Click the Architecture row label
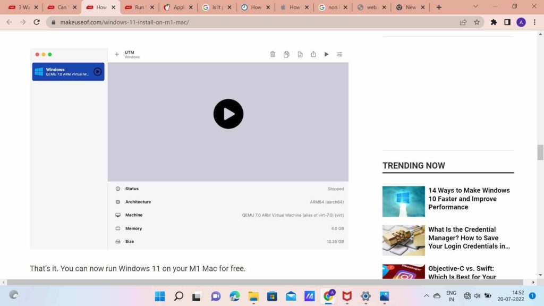 [138, 202]
